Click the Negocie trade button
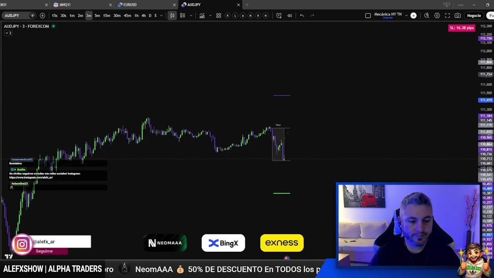 474,15
